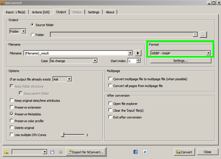Screen dimensions: 221x159
Task: Open the load script folder icon
Action: click(7, 152)
